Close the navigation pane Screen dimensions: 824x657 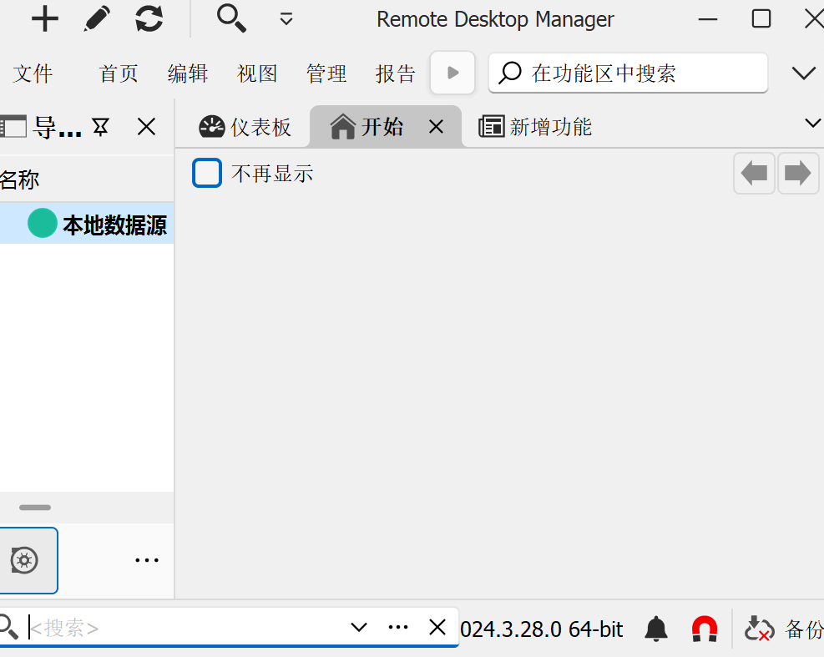146,127
